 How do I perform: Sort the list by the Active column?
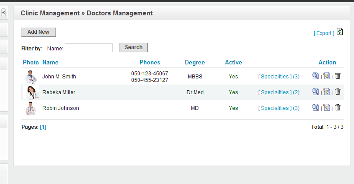233,62
